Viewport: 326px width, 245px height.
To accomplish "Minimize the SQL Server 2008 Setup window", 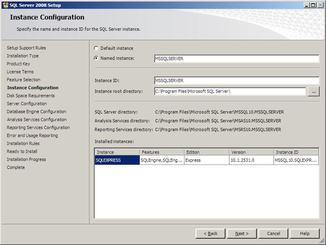I will (306, 5).
